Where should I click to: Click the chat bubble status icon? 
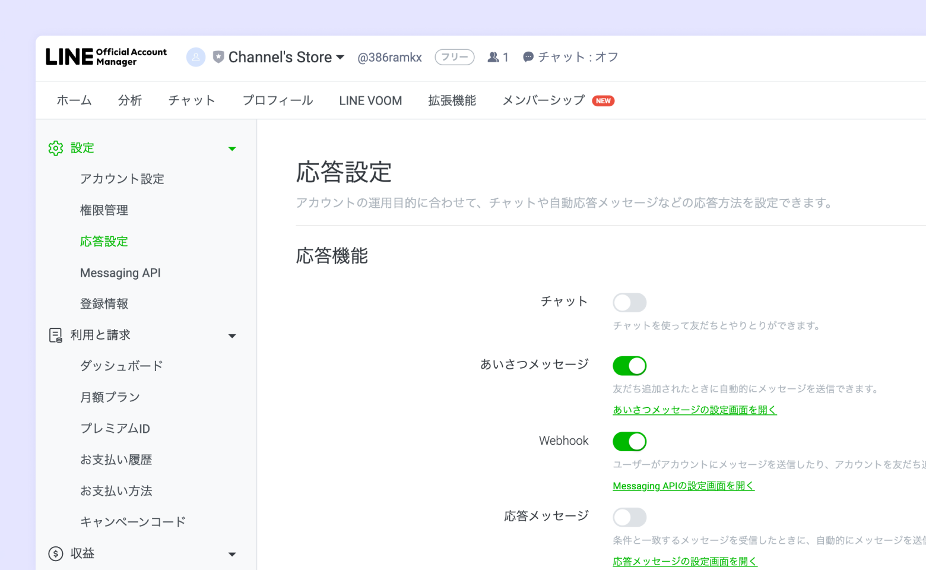pyautogui.click(x=528, y=57)
